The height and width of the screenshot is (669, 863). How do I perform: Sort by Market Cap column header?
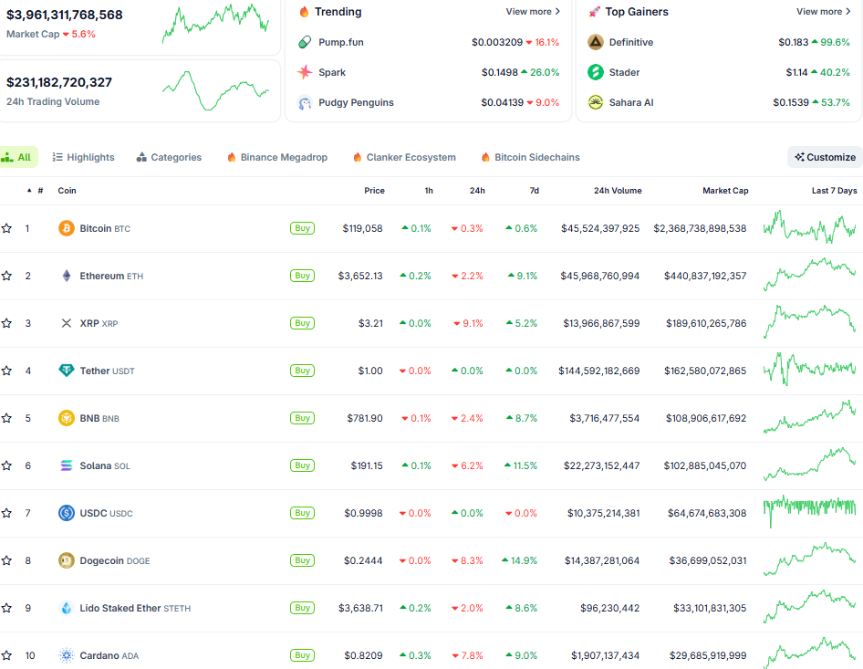coord(725,191)
